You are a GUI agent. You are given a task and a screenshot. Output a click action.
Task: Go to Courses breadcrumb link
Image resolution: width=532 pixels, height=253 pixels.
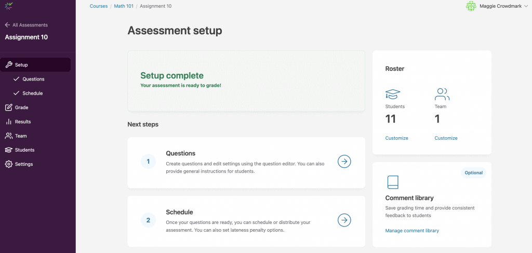pos(99,6)
